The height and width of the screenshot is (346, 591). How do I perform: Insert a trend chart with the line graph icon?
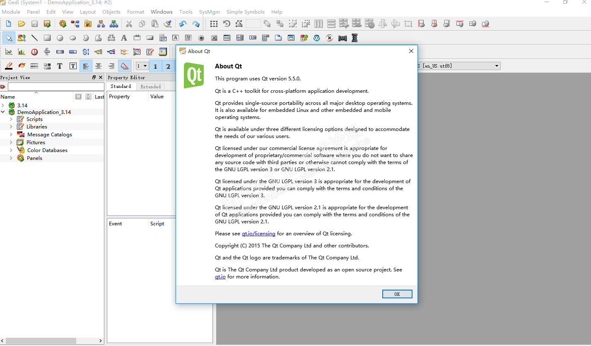point(9,52)
